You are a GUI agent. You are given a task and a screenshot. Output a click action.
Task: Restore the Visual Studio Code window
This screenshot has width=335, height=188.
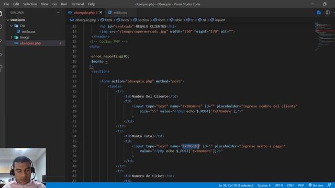coord(325,4)
